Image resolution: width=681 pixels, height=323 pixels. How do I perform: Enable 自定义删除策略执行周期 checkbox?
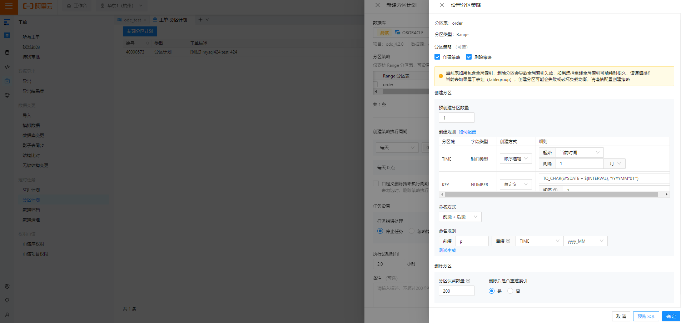[x=376, y=183]
